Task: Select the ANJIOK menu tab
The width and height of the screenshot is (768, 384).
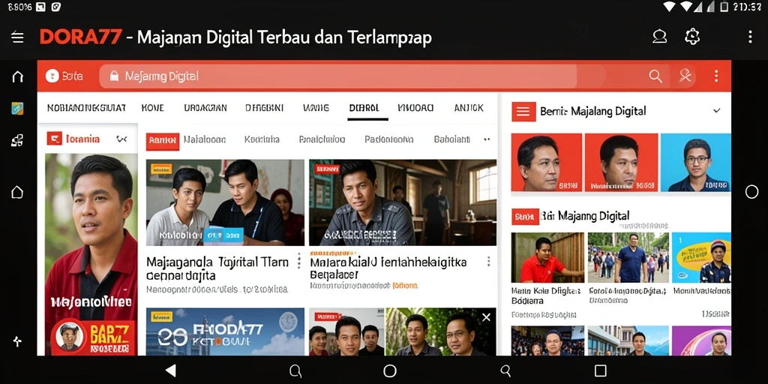Action: (x=469, y=108)
